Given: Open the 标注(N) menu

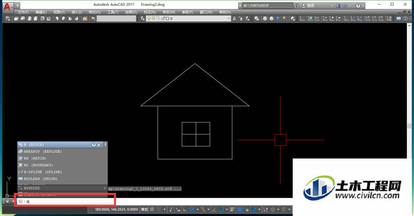Looking at the screenshot, I should tap(149, 12).
